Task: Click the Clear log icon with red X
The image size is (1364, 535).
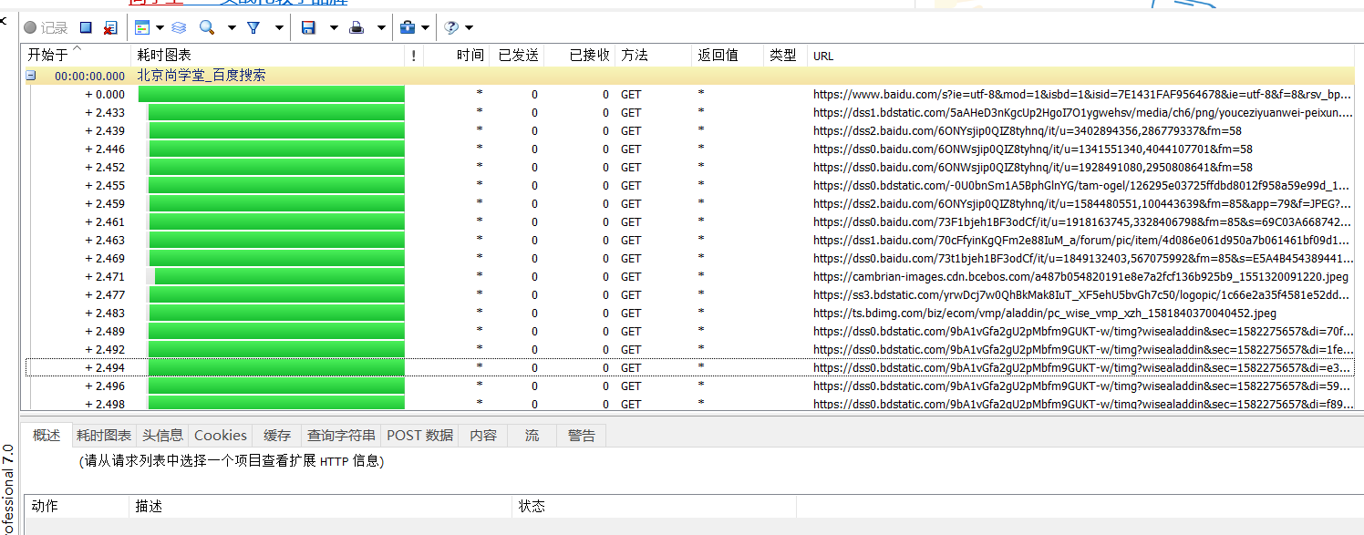Action: click(x=109, y=28)
